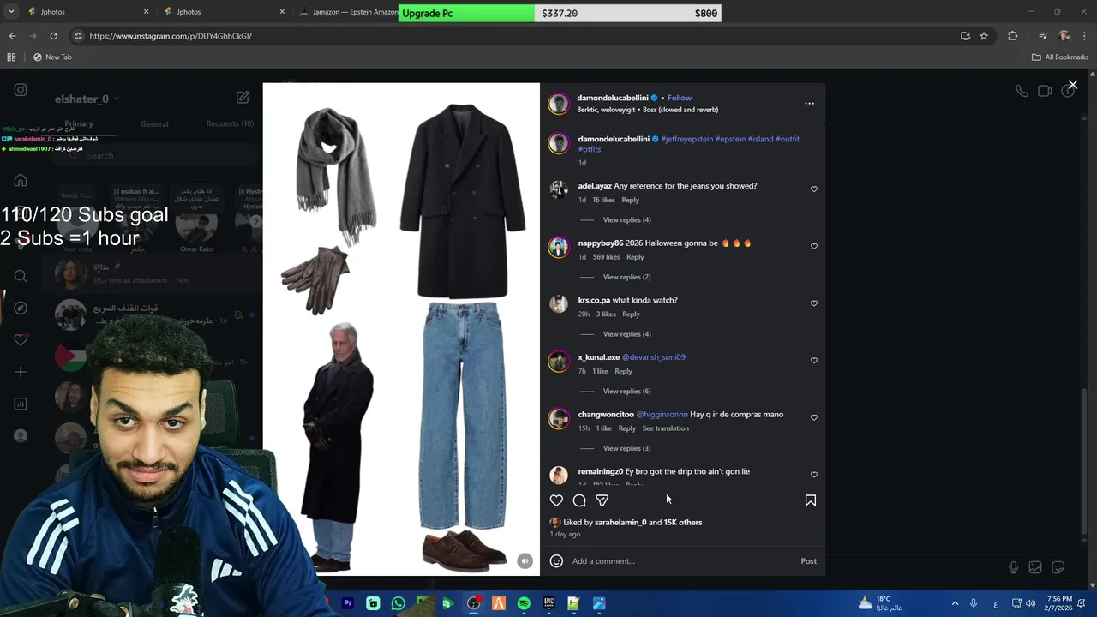The width and height of the screenshot is (1097, 617).
Task: Open the share post paper-plane icon
Action: tap(602, 500)
